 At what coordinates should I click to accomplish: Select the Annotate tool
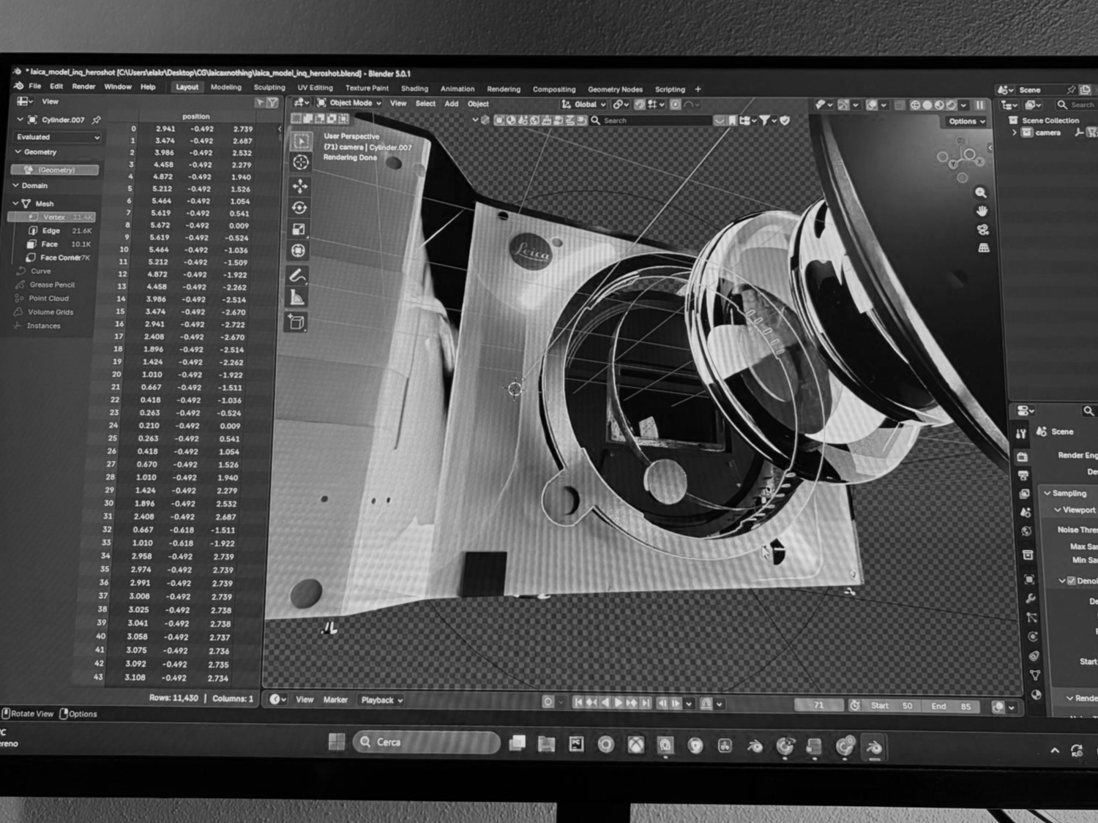297,276
